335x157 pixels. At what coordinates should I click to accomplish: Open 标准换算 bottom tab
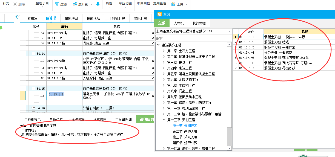click(x=78, y=120)
